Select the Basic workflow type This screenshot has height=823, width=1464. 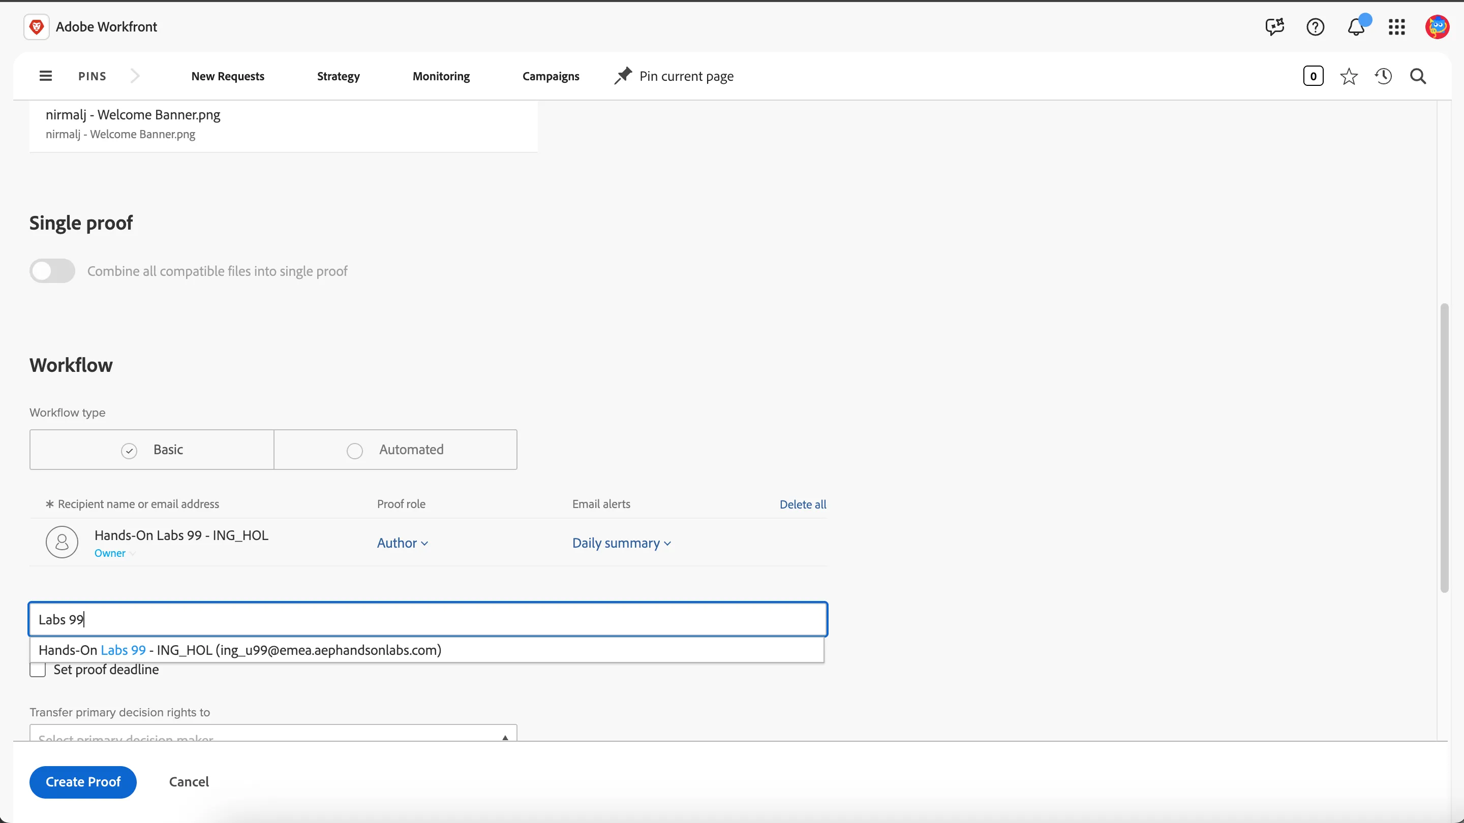(152, 449)
